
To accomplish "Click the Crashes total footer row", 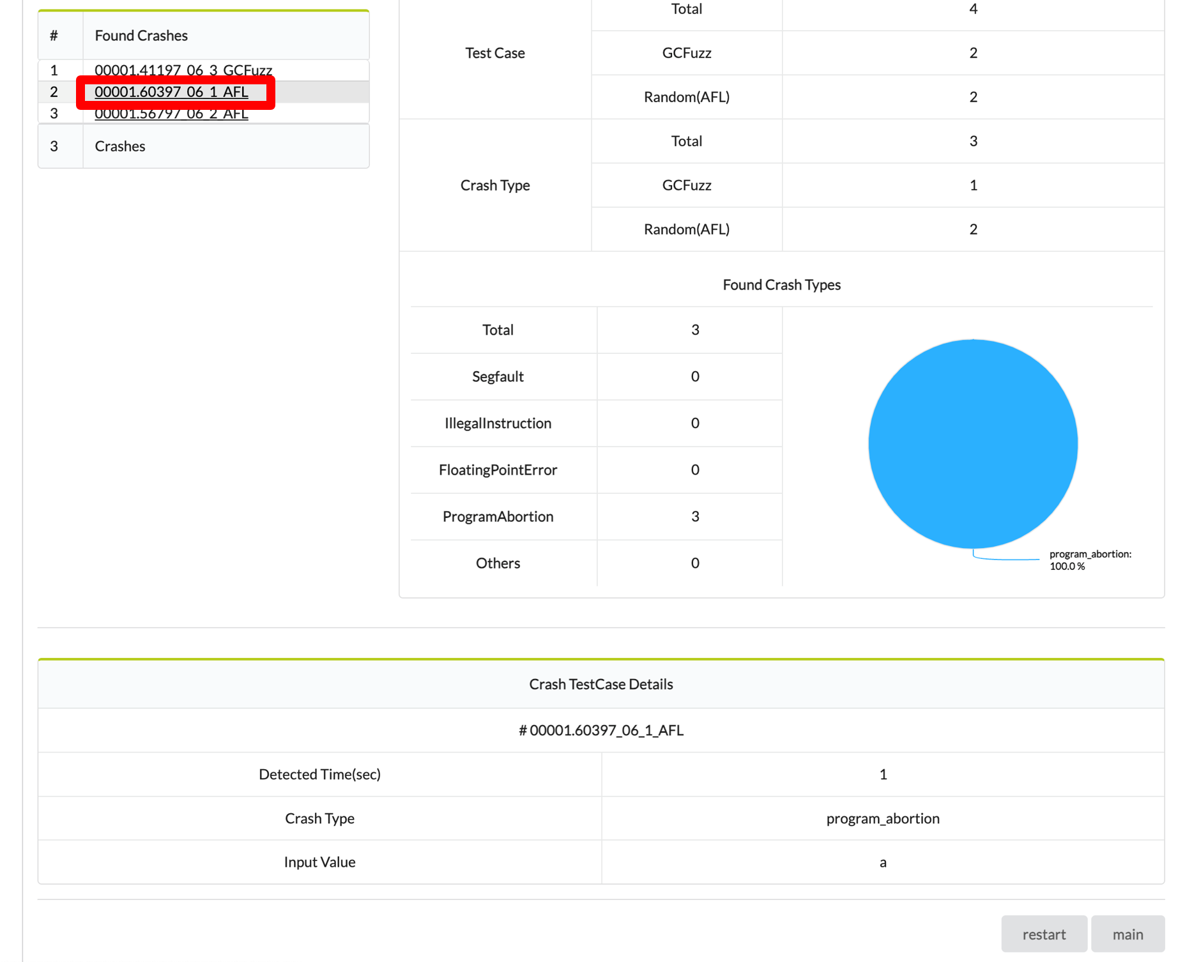I will click(120, 146).
